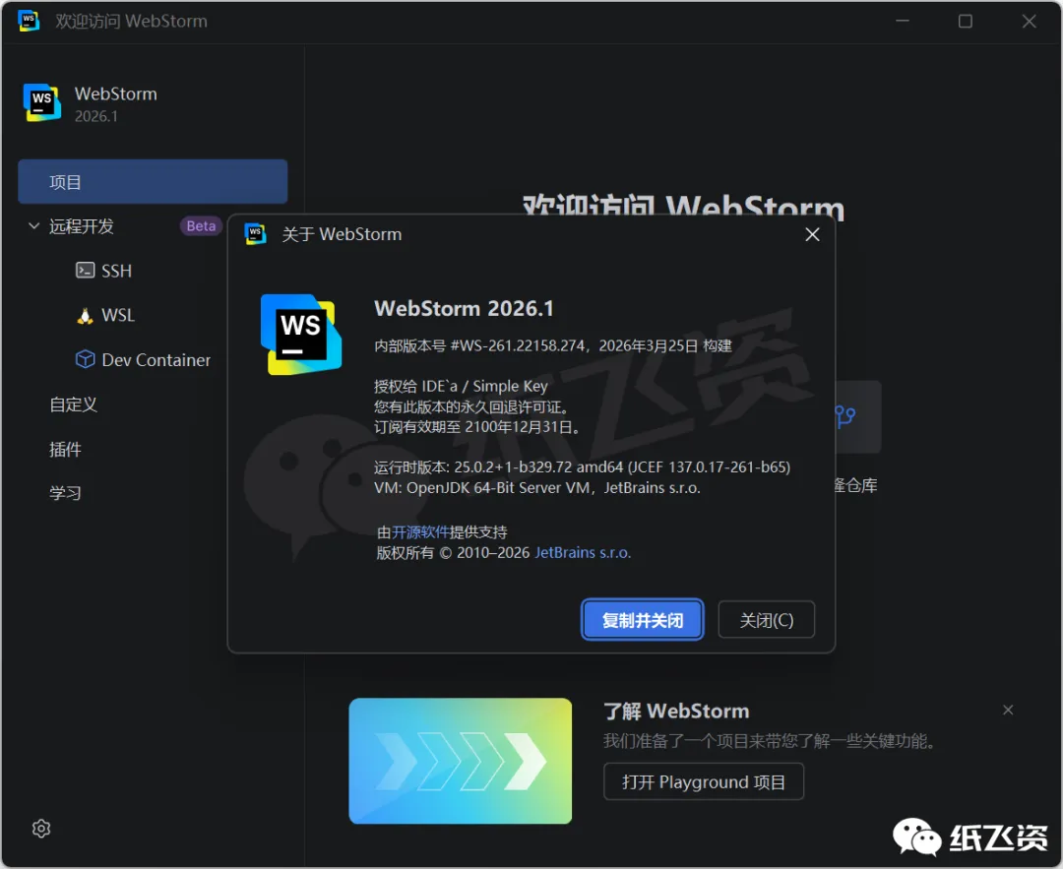Click the VM: OpenJDK 64-Bit Server VM line
Viewport: 1063px width, 869px height.
(x=537, y=487)
